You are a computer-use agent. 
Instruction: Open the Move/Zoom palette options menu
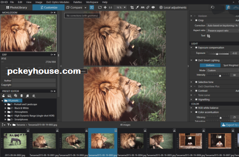[x=52, y=13]
